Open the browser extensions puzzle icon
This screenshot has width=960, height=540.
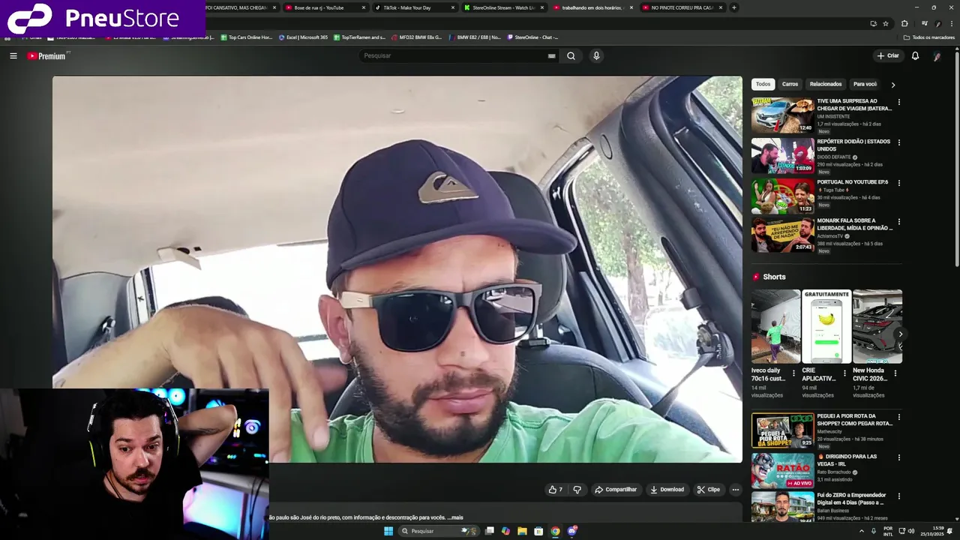[x=904, y=23]
